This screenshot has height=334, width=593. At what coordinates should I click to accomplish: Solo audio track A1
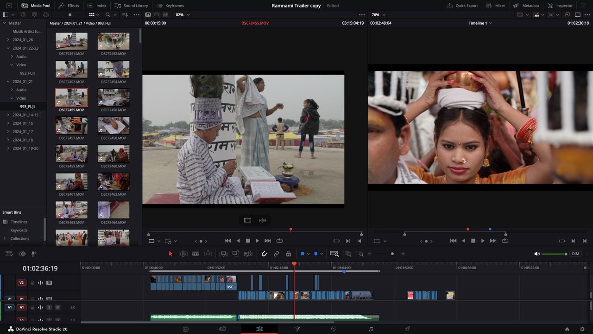click(49, 308)
